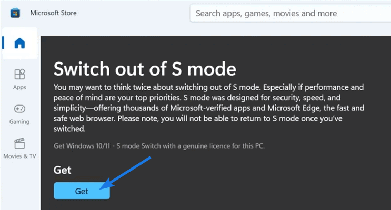The image size is (391, 210).
Task: Open the Movies & TV clapperboard icon
Action: [x=19, y=144]
